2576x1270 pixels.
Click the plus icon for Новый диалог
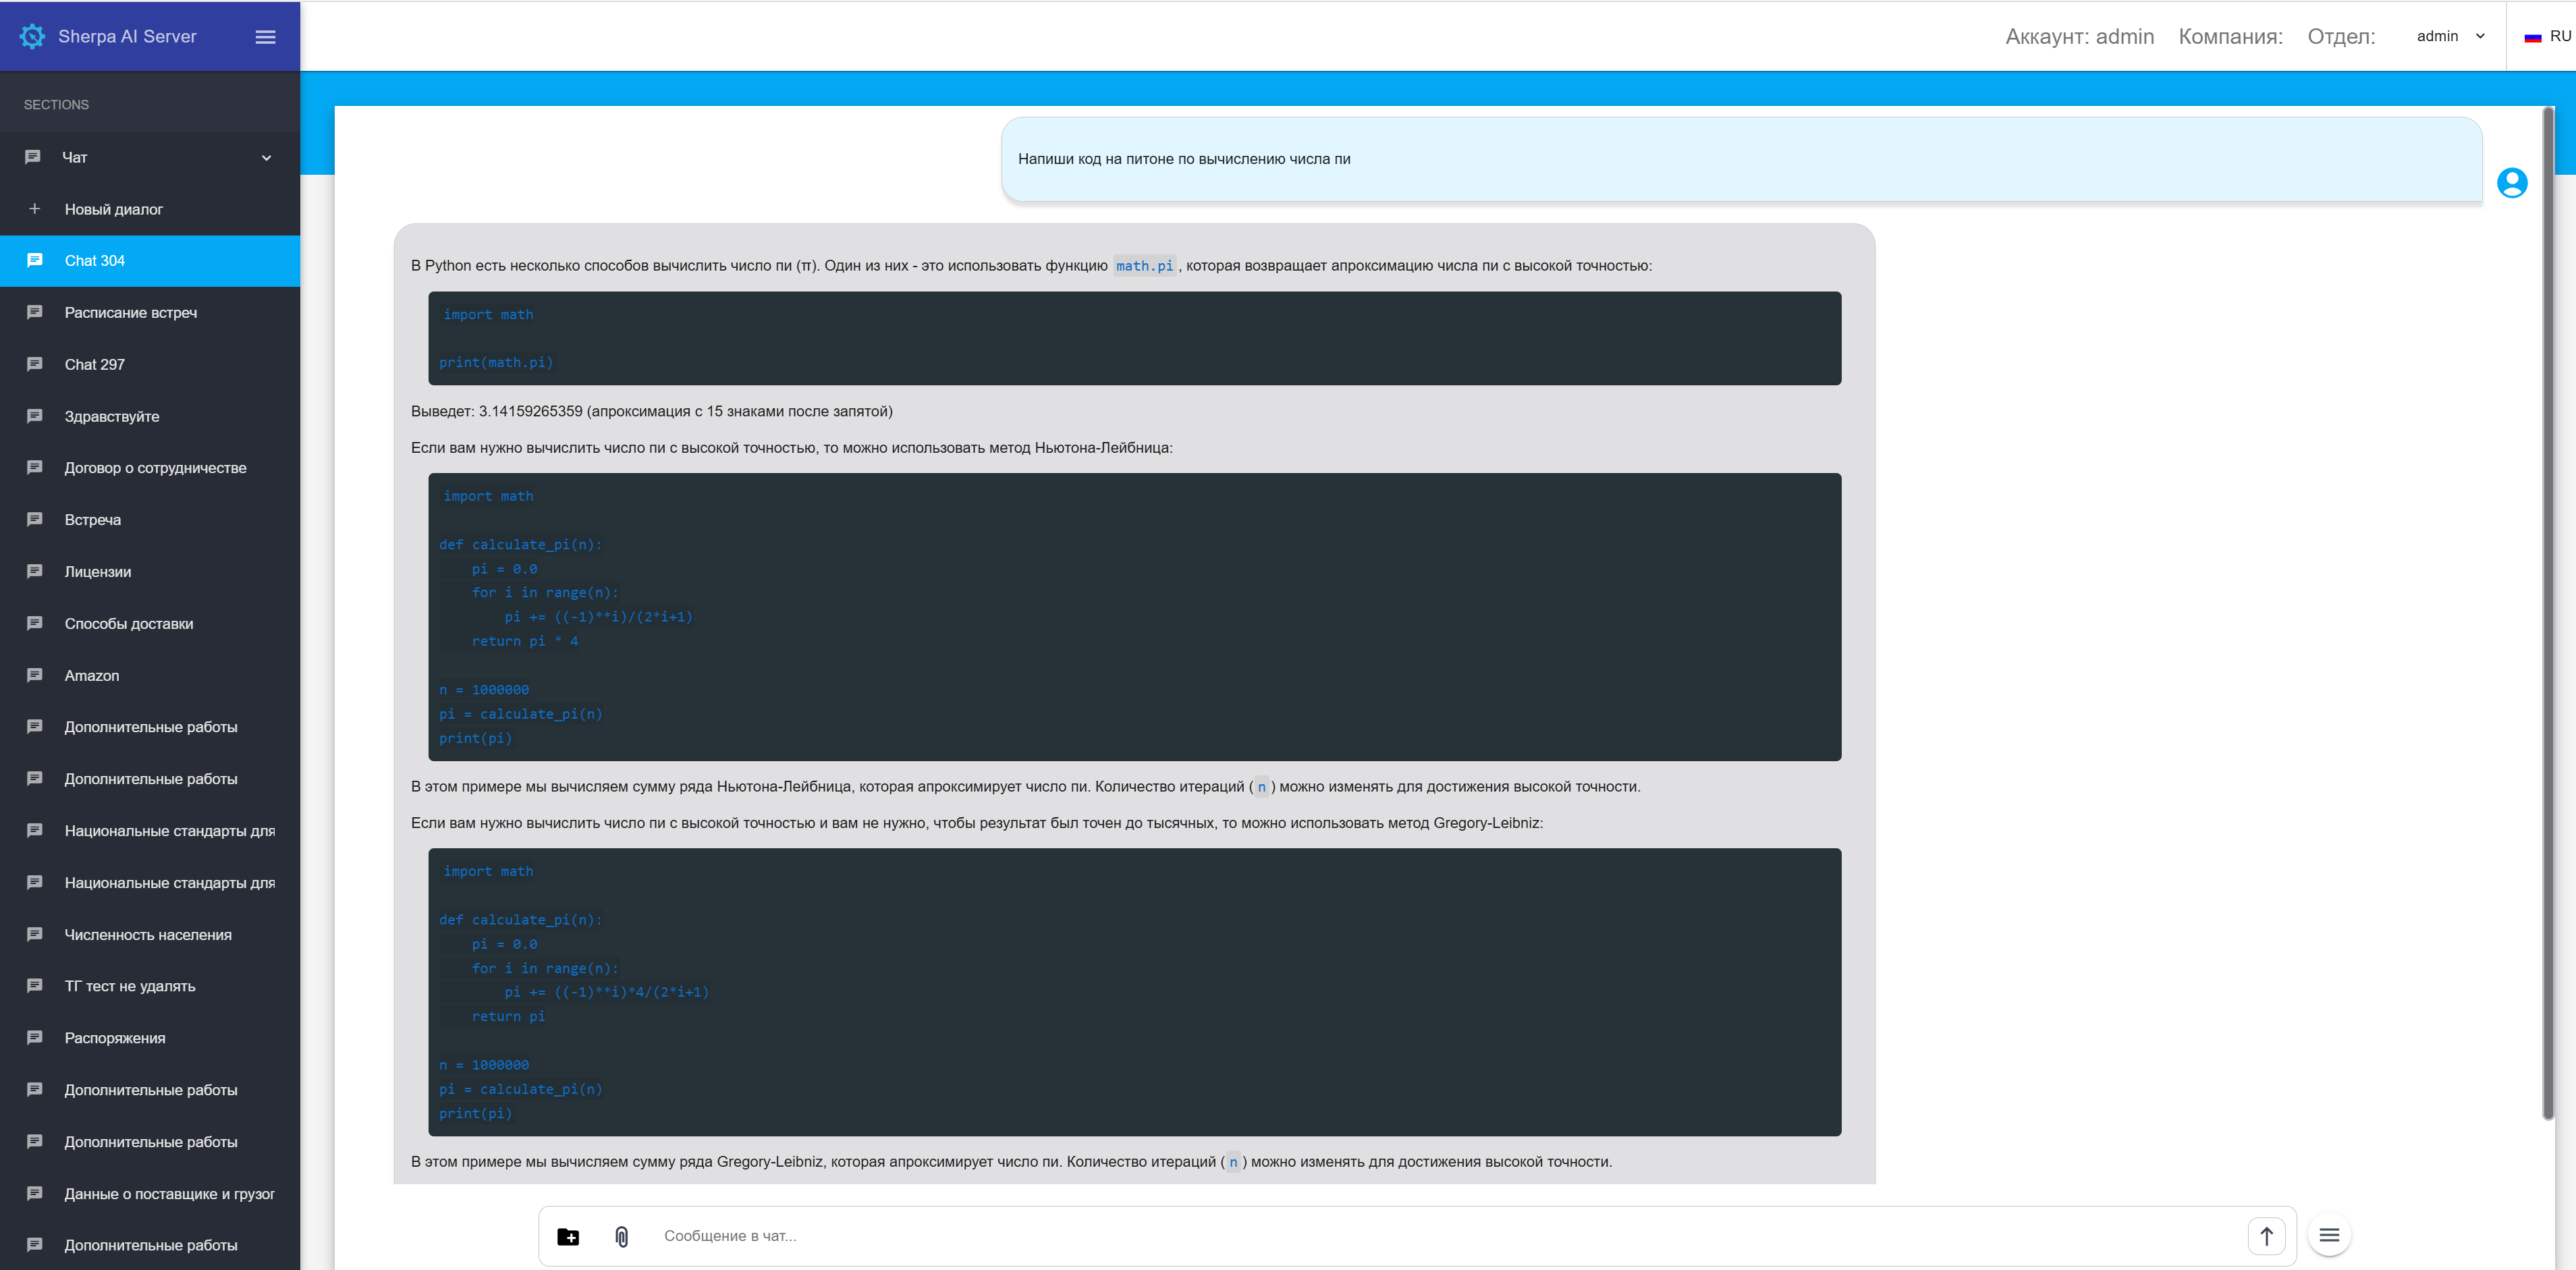click(x=34, y=209)
